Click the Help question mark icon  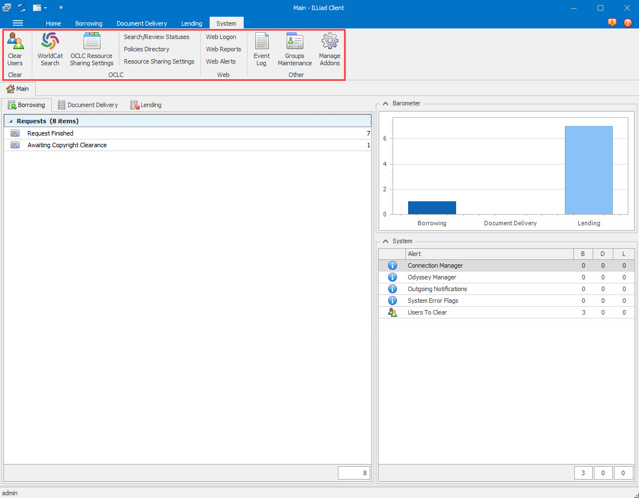(x=627, y=23)
